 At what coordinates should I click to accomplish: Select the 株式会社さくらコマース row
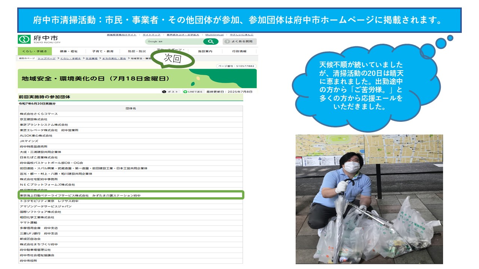131,114
